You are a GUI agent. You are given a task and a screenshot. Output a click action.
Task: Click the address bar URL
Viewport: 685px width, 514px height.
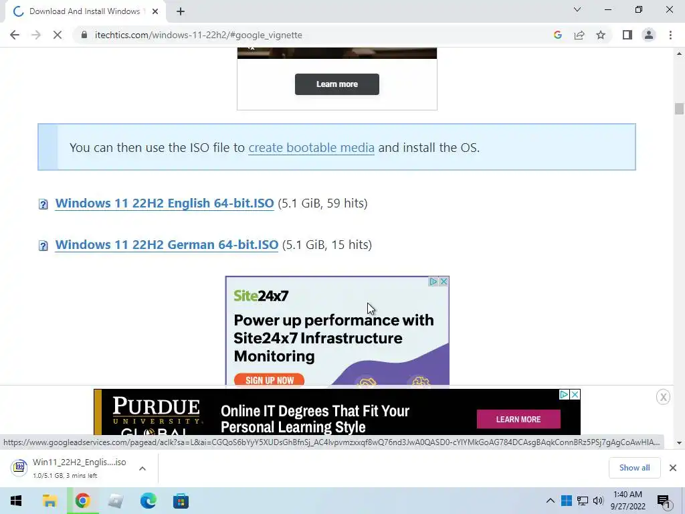pyautogui.click(x=198, y=35)
